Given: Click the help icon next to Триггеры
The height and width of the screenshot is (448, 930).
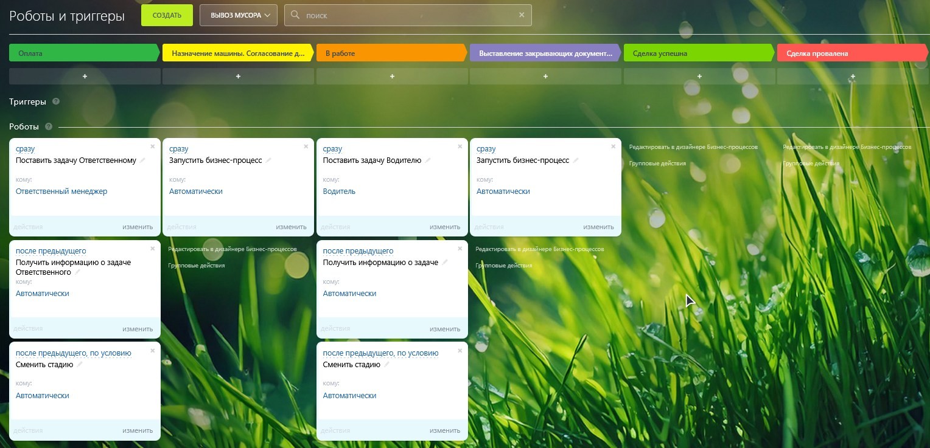Looking at the screenshot, I should pos(56,102).
